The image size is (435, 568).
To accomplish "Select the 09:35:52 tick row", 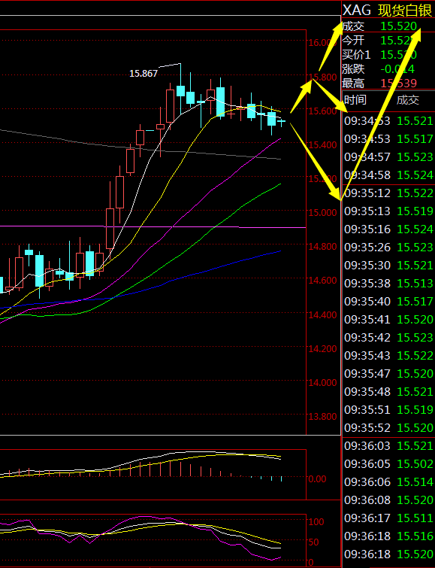I will click(388, 428).
